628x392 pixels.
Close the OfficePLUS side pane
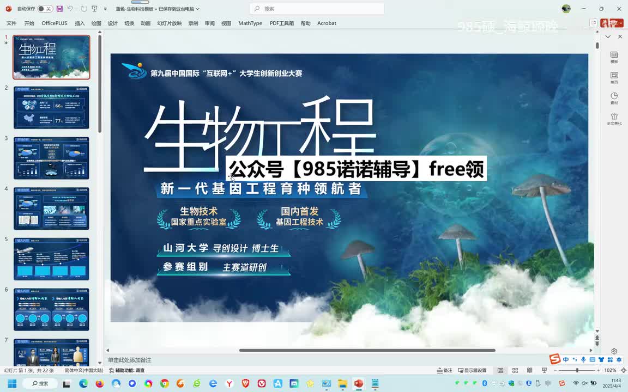[x=620, y=37]
